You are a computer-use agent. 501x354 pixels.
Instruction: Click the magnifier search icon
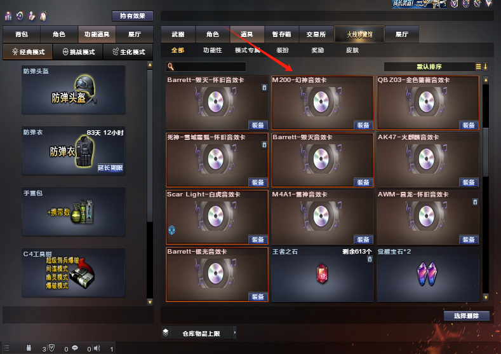click(x=171, y=67)
